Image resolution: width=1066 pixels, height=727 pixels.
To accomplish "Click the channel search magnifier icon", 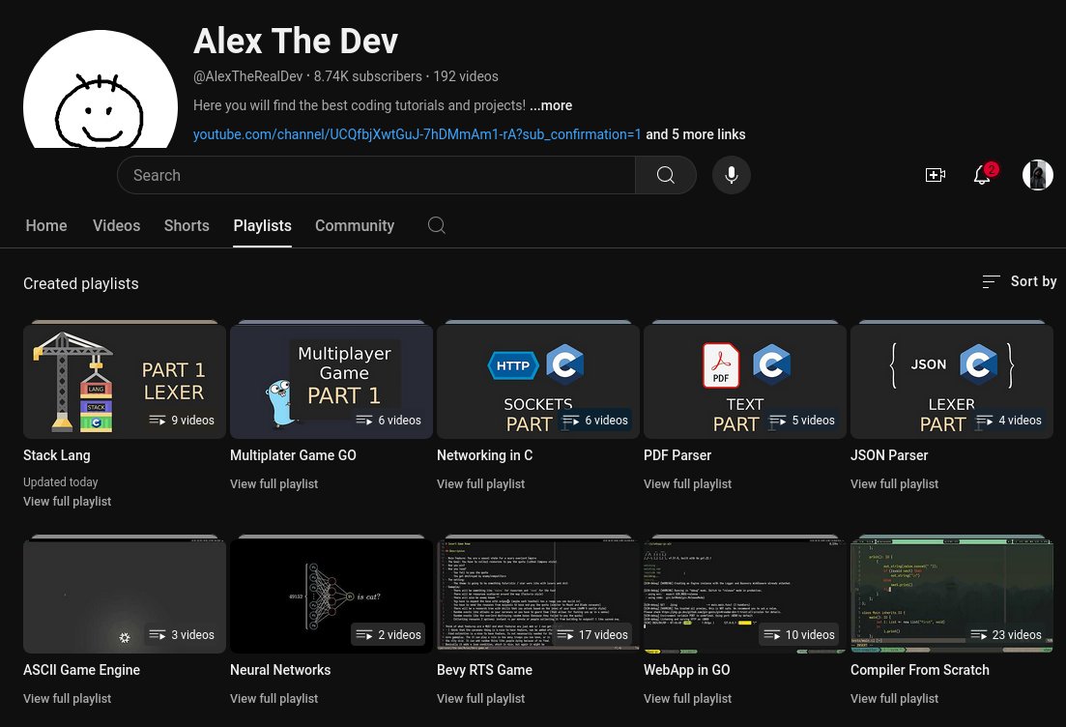I will point(437,225).
